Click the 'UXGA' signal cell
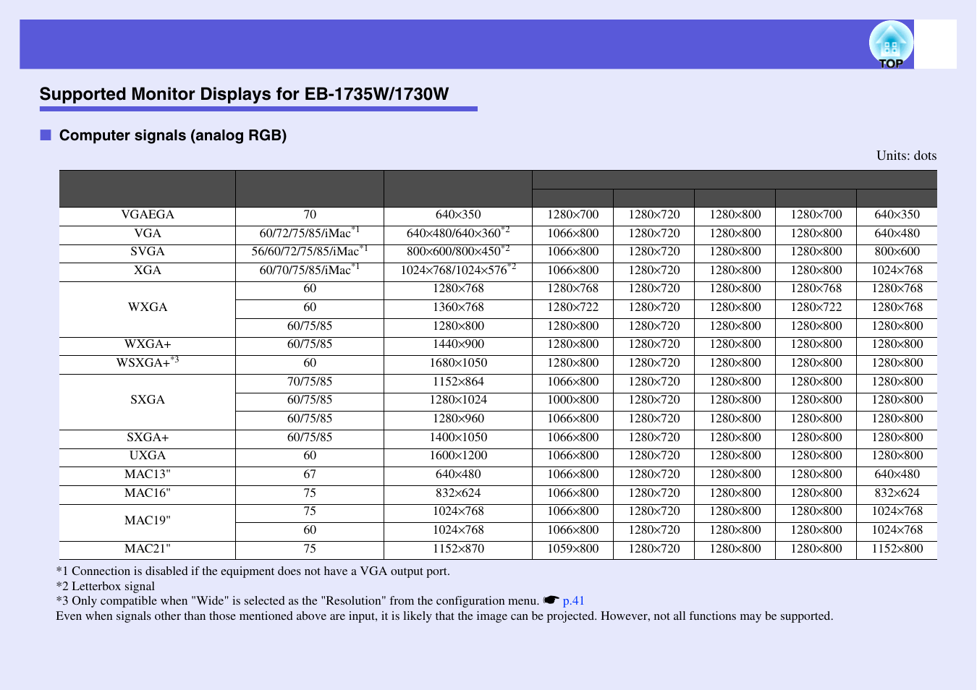This screenshot has width=977, height=690. coord(148,456)
